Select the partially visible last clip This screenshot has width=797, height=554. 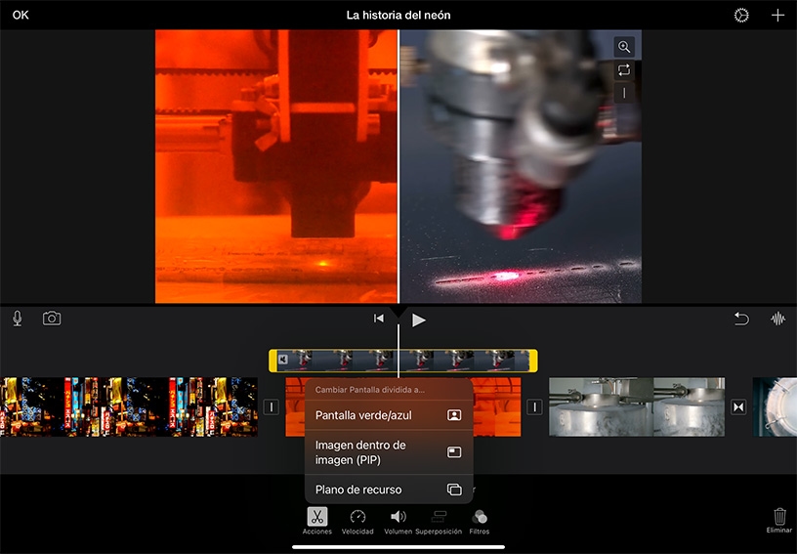coord(775,406)
